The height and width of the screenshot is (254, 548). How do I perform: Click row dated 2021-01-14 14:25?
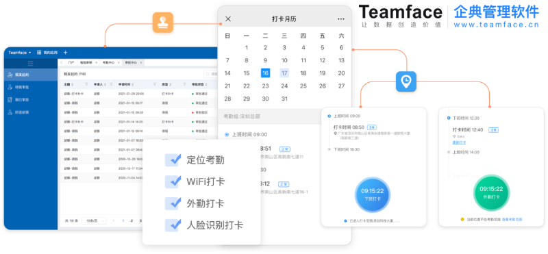coord(139,122)
